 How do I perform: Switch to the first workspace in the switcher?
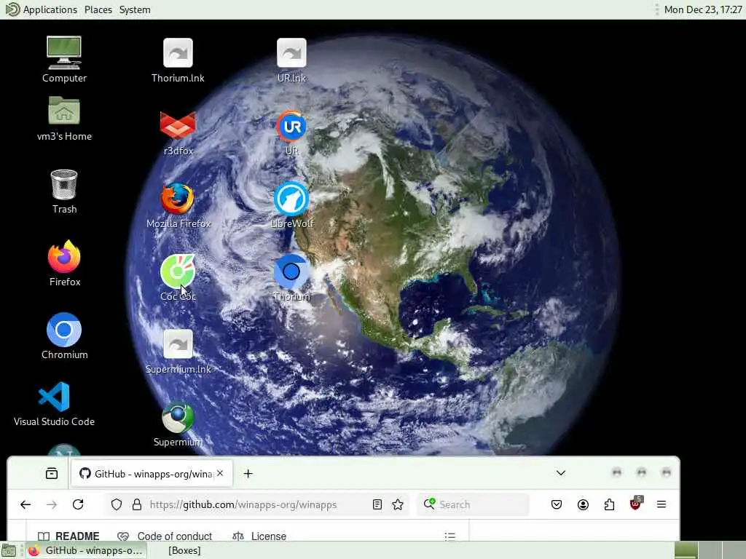coord(686,550)
